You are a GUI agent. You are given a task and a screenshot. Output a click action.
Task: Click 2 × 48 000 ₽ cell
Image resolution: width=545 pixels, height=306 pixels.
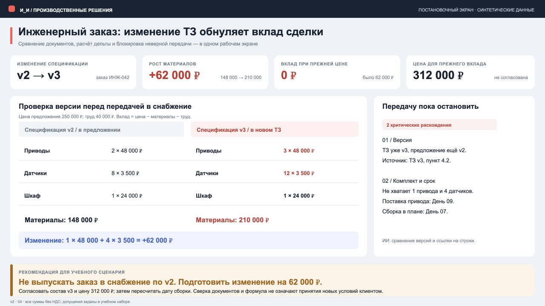[x=126, y=151]
